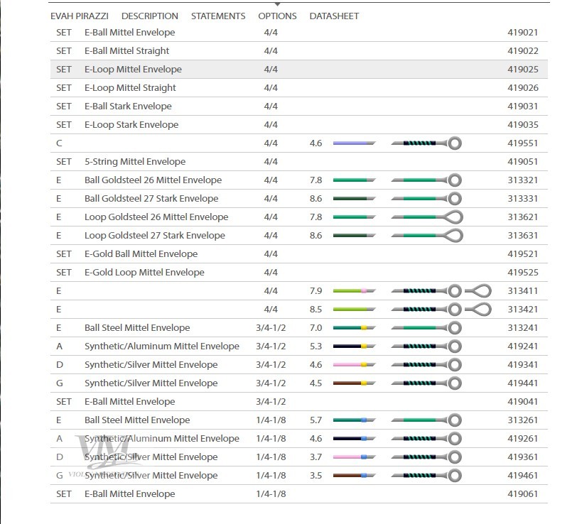582x524 pixels.
Task: Select the E-Ball Stark Envelope row
Action: pos(298,107)
